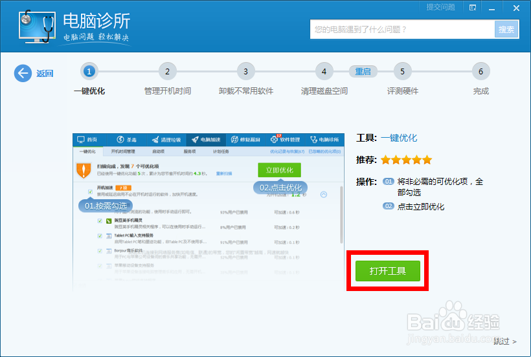
Task: Open the 一键优化 tool link
Action: pyautogui.click(x=399, y=138)
